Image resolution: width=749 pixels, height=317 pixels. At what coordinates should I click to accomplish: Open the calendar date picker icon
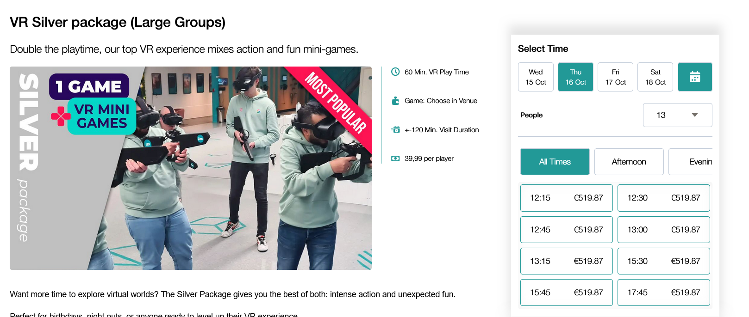(x=694, y=77)
